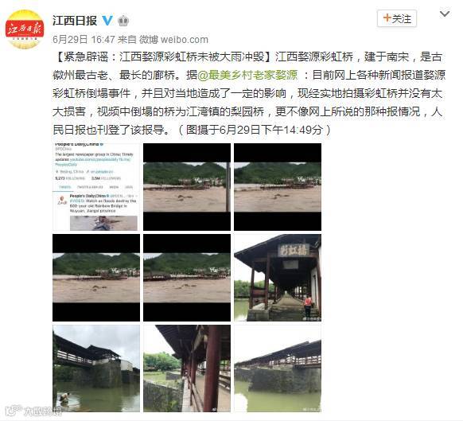Open the 彩虹桥 signboard entrance photo
Viewport: 463px width, 421px height.
point(278,278)
